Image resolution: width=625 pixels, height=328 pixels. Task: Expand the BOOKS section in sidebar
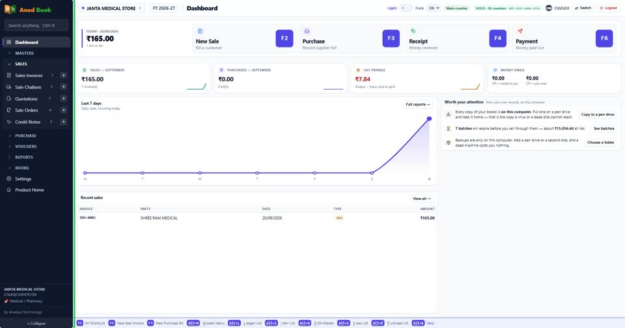(x=22, y=168)
